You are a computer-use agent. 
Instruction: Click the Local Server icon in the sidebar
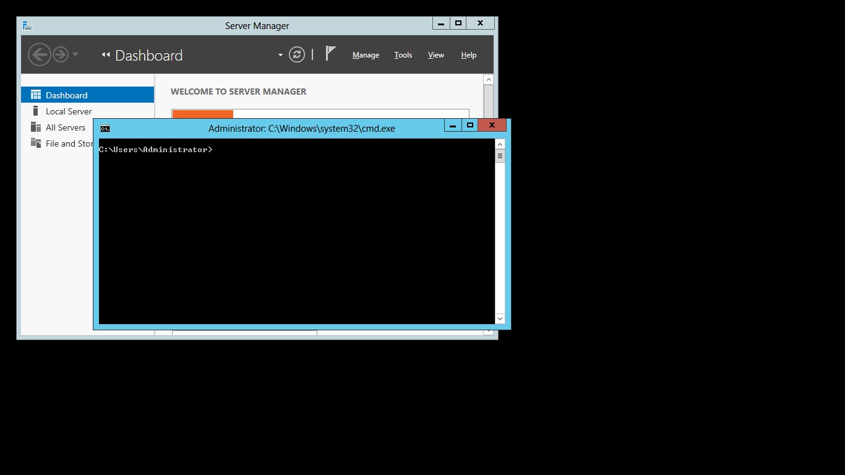pyautogui.click(x=36, y=111)
